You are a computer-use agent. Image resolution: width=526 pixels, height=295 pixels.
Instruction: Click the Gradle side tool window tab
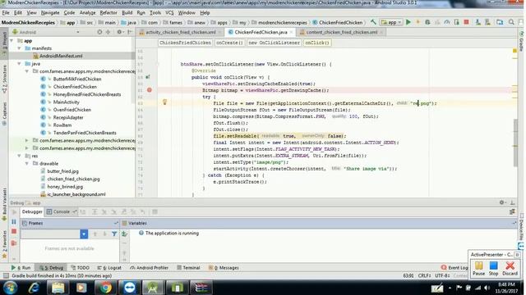point(522,42)
